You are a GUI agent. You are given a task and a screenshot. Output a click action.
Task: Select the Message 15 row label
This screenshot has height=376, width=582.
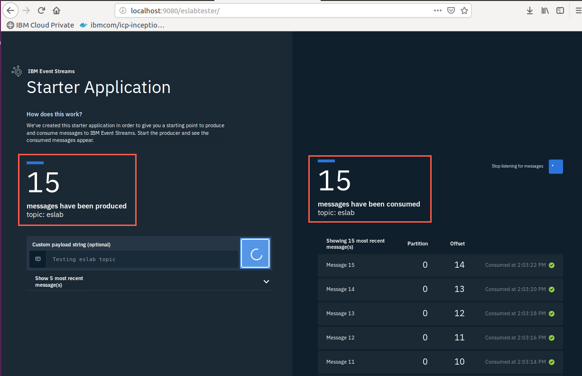pyautogui.click(x=340, y=265)
